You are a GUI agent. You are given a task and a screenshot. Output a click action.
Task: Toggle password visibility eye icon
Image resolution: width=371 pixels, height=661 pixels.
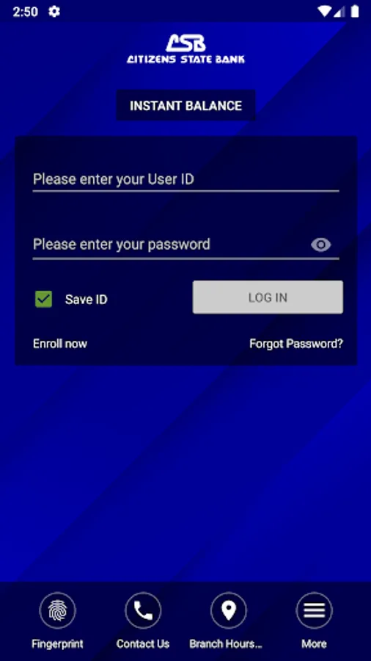tap(321, 245)
